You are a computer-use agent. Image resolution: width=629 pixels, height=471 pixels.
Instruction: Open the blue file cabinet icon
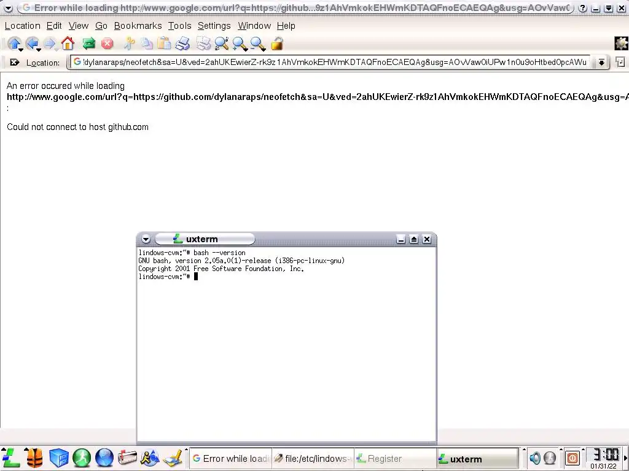coord(59,458)
